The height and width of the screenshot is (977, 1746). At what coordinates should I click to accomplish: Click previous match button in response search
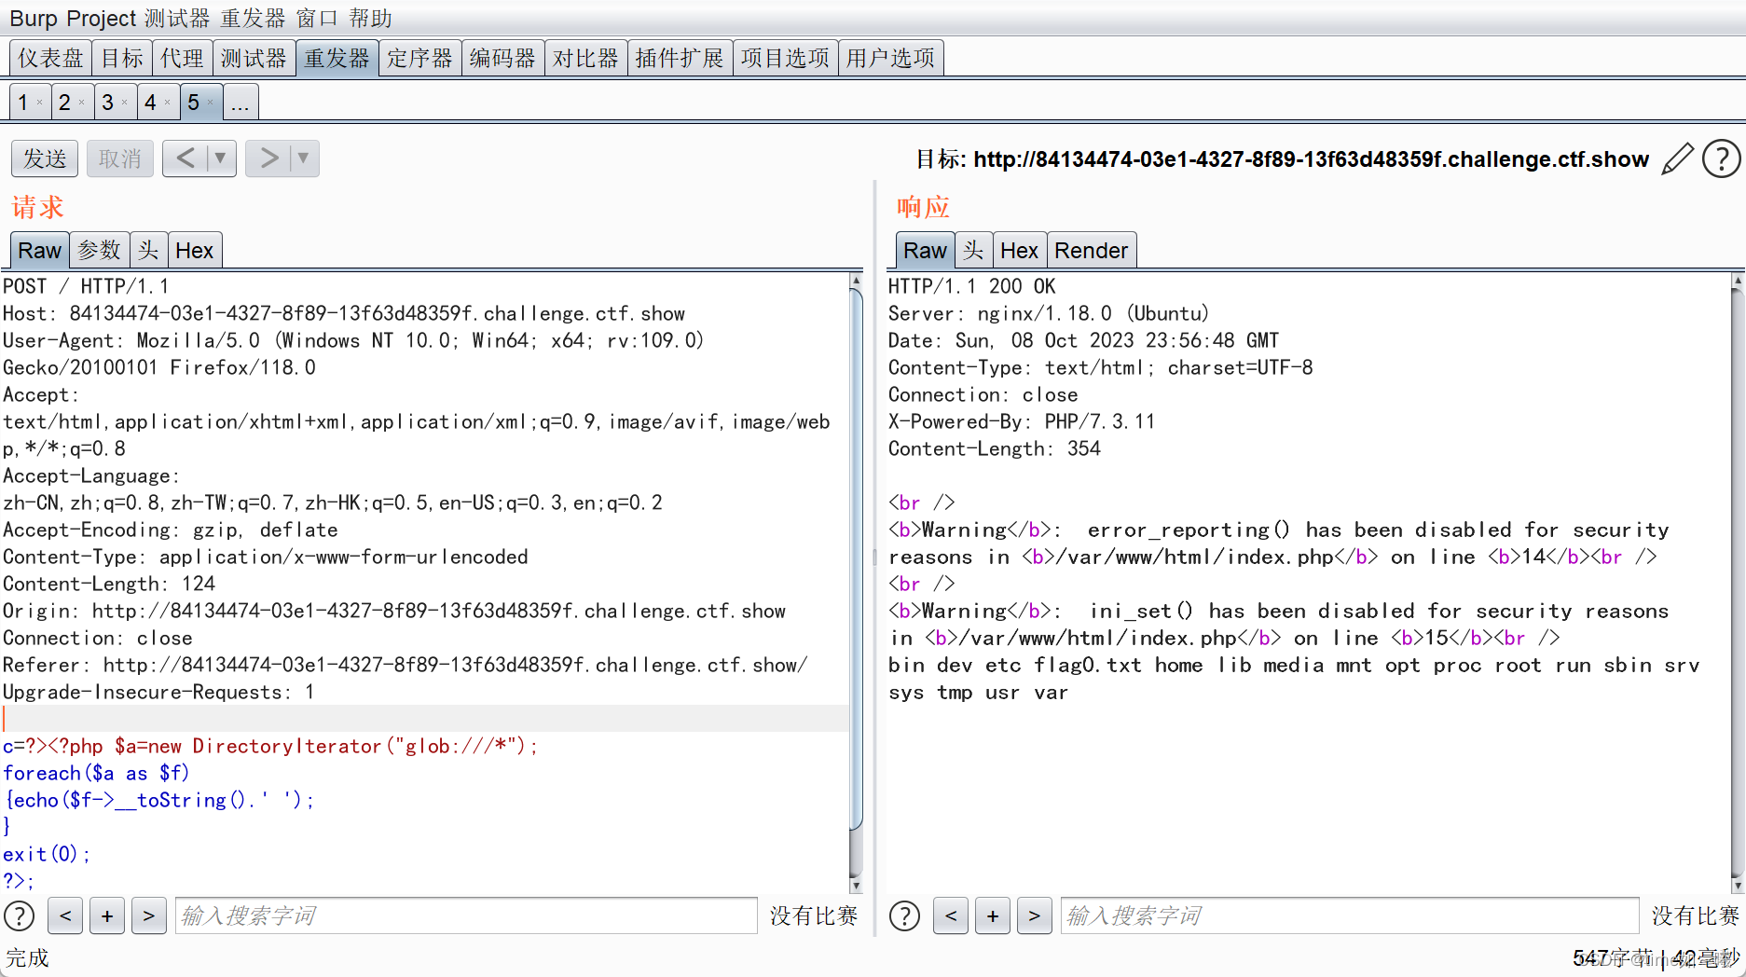pyautogui.click(x=951, y=916)
